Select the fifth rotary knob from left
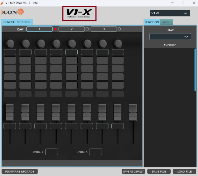198x176 pixels. pyautogui.click(x=72, y=44)
